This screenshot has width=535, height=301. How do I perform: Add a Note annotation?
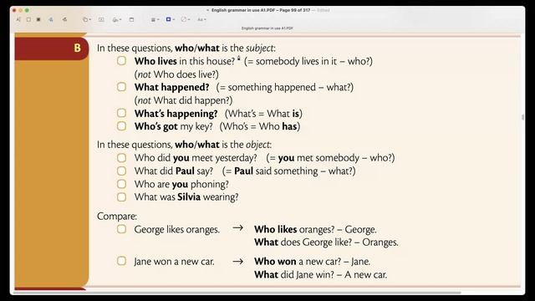132,20
